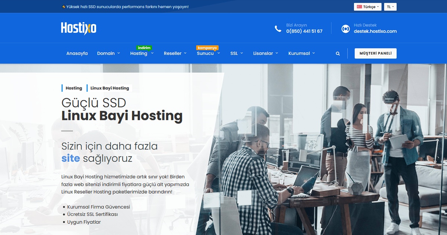Screen dimensions: 447x235
Task: Click the orange kampanya badge above Sunucu
Action: click(207, 47)
